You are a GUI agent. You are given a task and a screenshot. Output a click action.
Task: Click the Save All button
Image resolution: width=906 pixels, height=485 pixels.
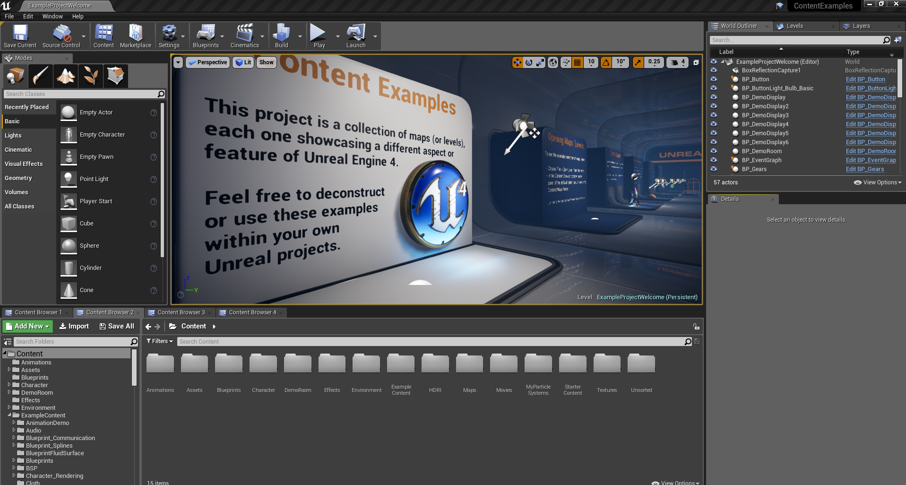[x=117, y=326]
